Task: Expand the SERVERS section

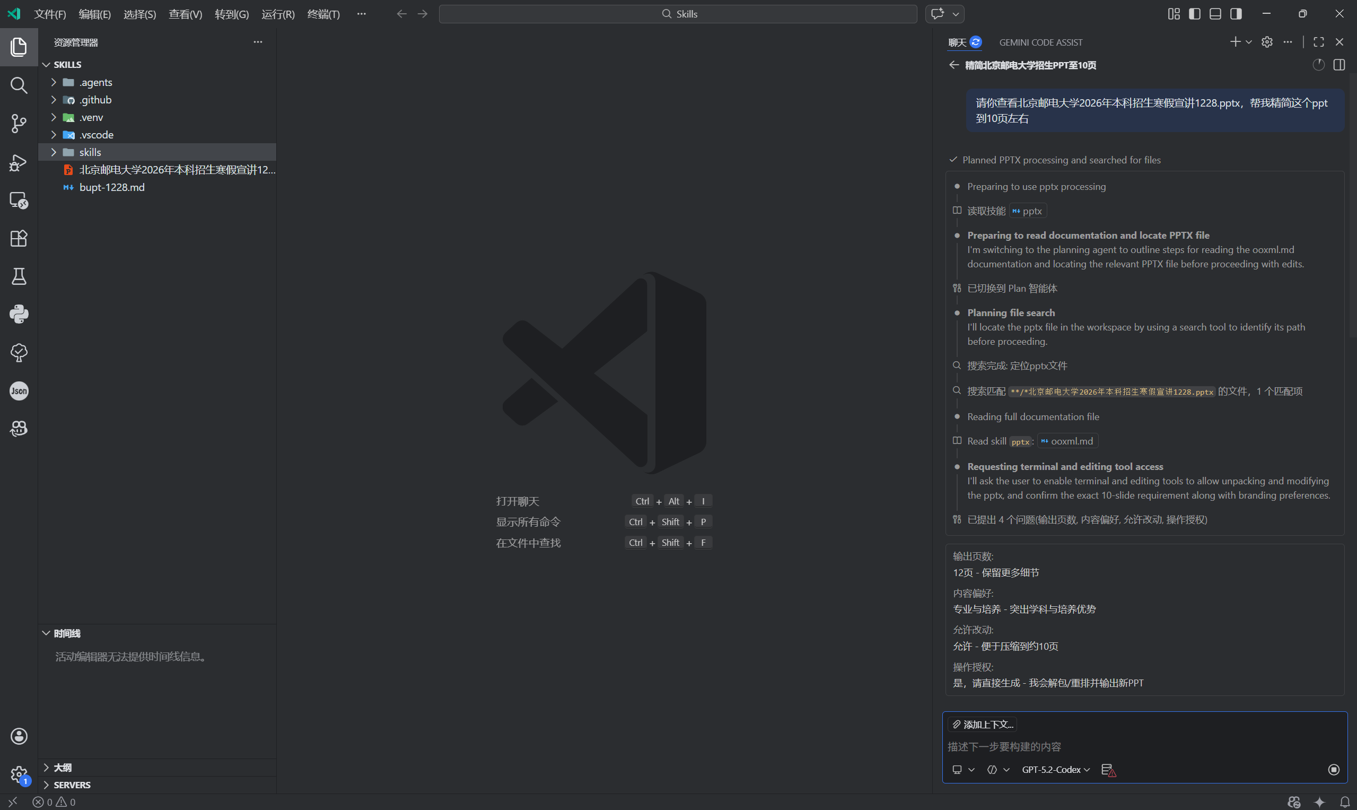Action: pyautogui.click(x=72, y=785)
